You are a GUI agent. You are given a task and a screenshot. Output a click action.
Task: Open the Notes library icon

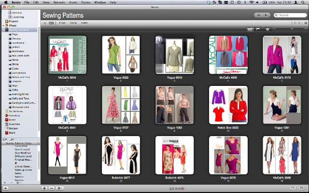(x=7, y=120)
